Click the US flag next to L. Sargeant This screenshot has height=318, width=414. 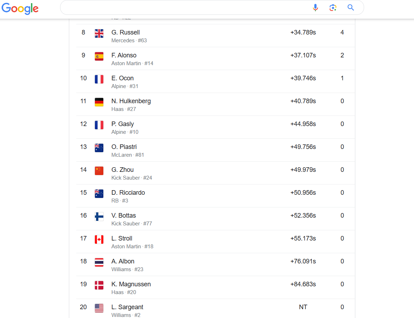coord(99,308)
